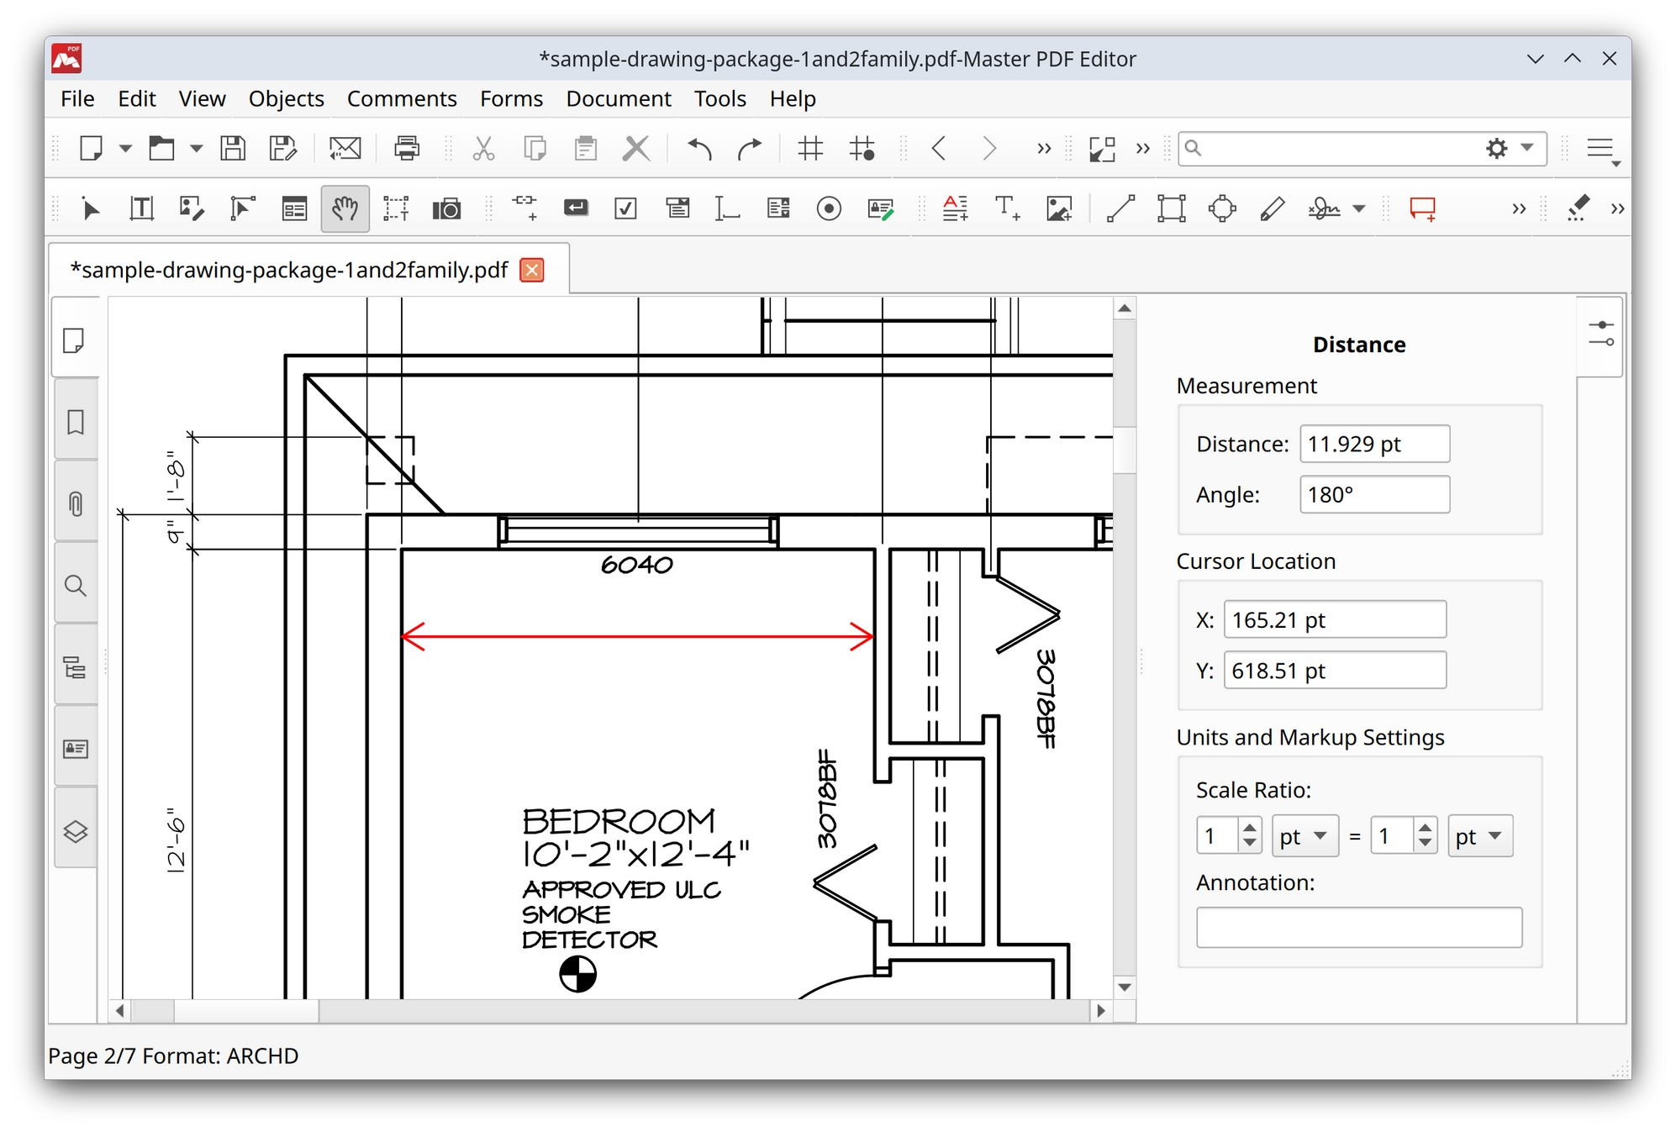Open the first Scale Ratio unit dropdown
1676x1132 pixels.
(x=1304, y=836)
